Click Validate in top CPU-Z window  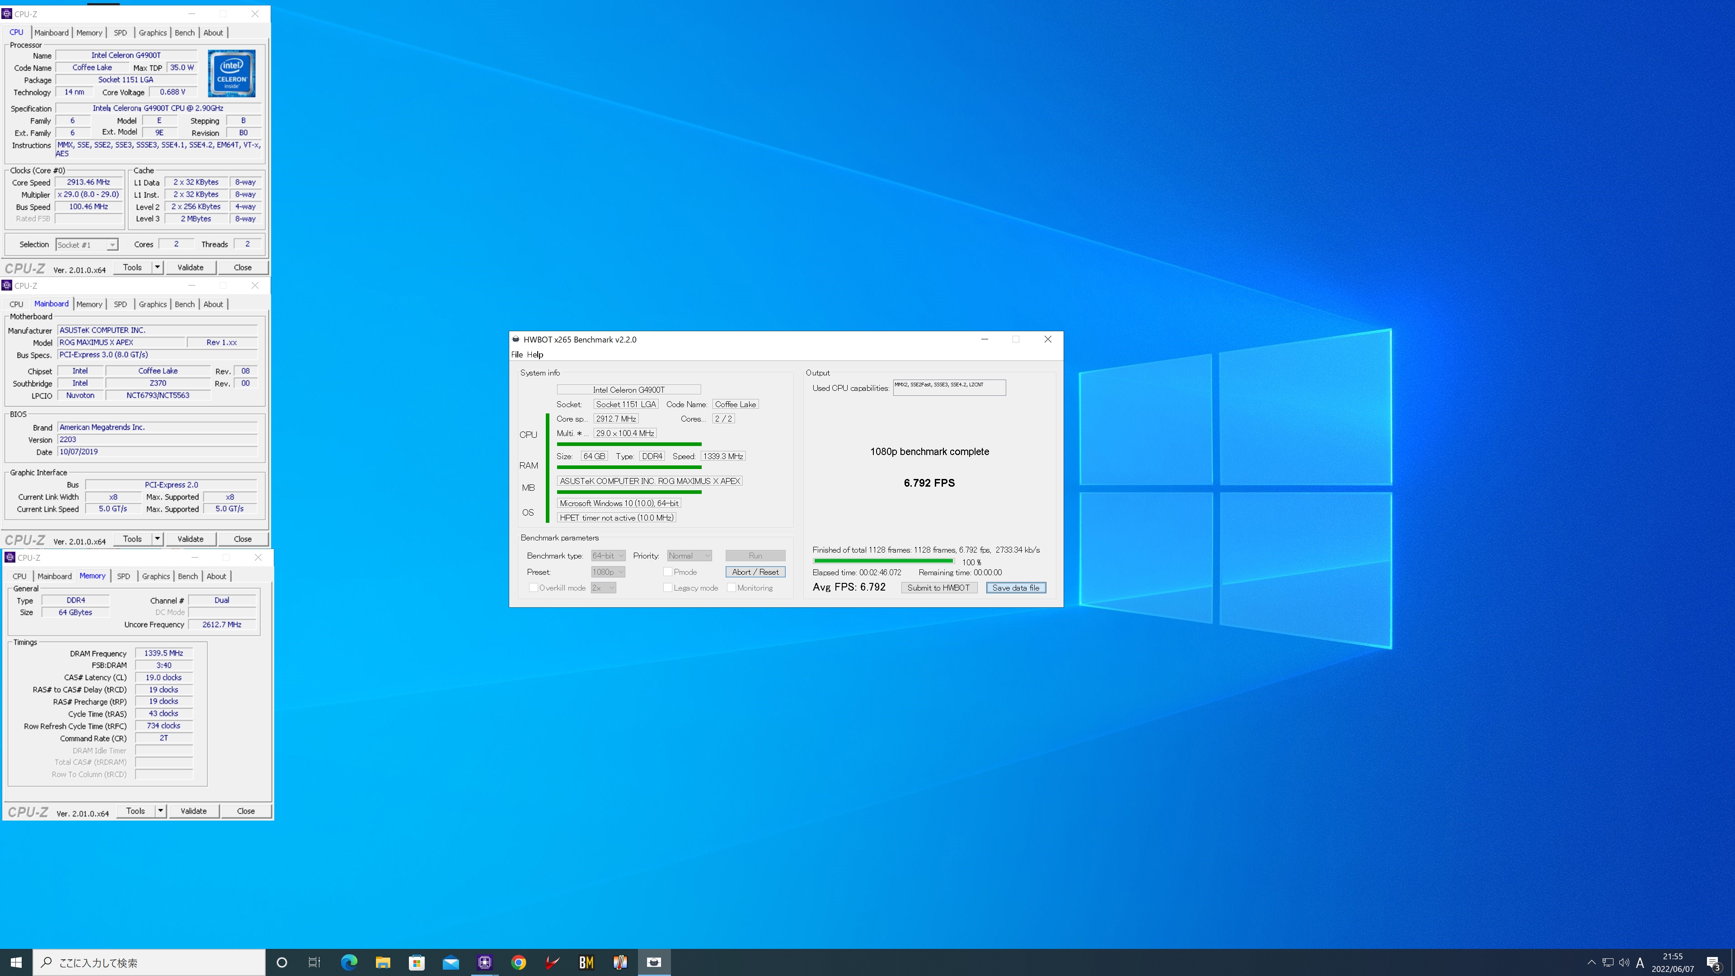(x=191, y=267)
